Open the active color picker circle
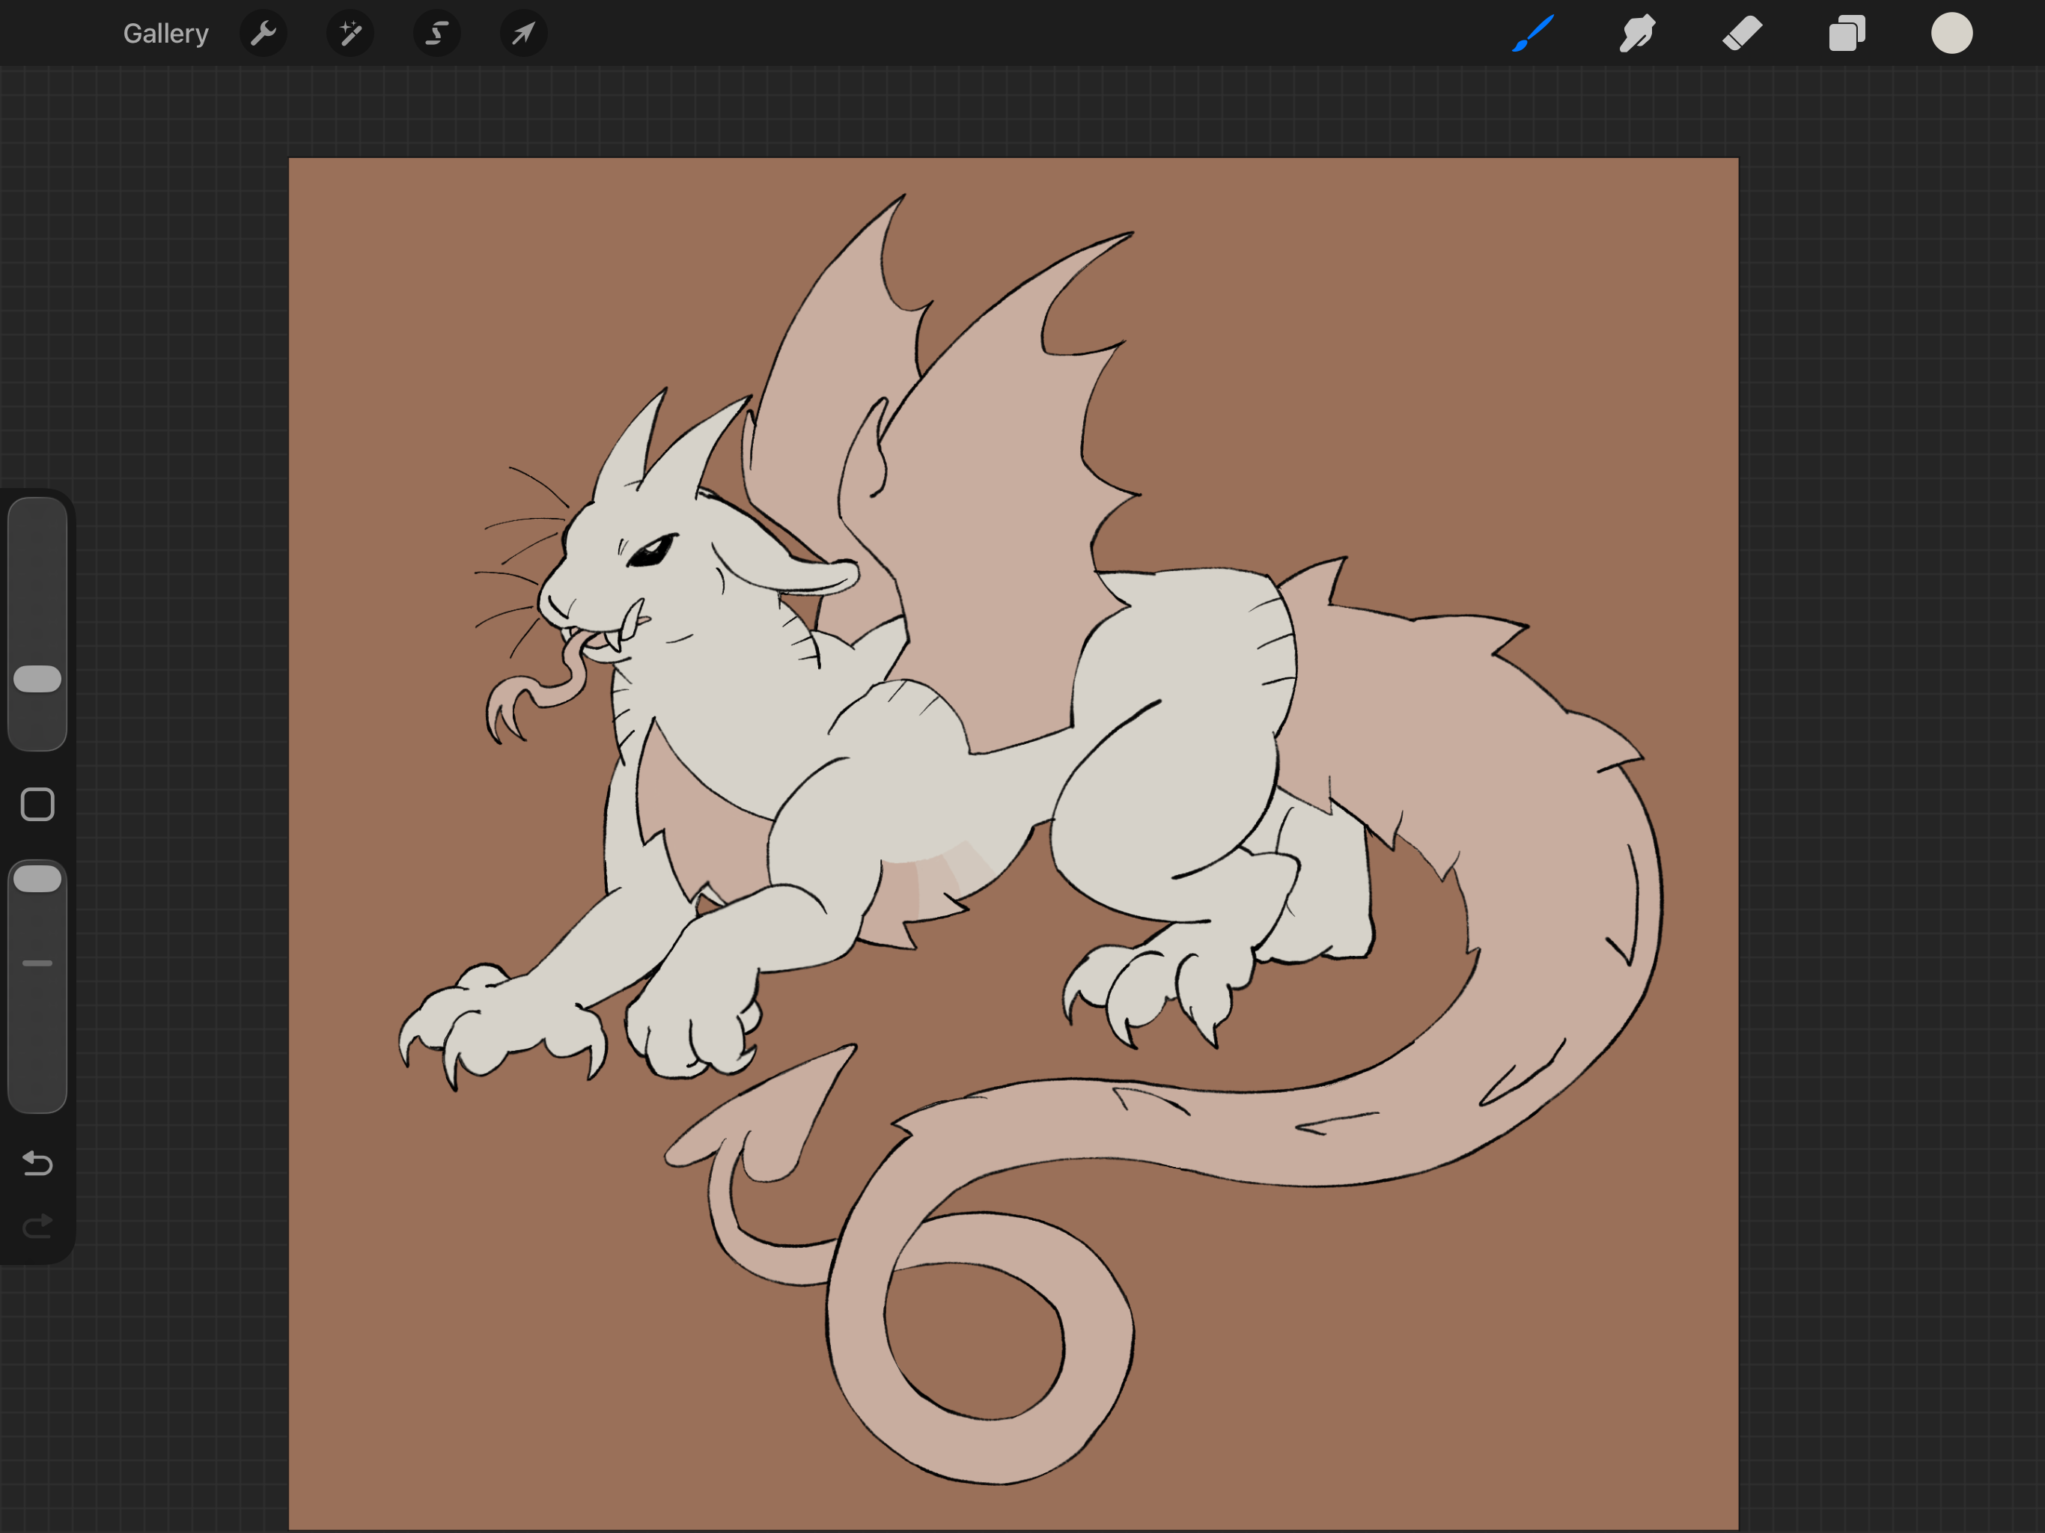Screen dimensions: 2045x1533 (1951, 34)
